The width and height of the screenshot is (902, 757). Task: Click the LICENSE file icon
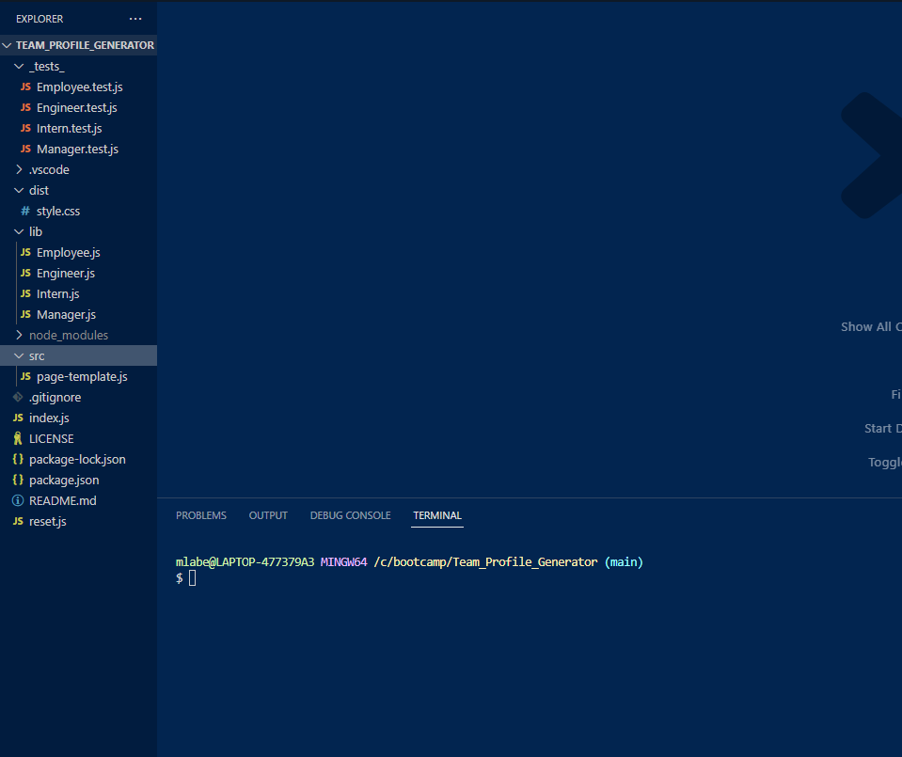[17, 438]
